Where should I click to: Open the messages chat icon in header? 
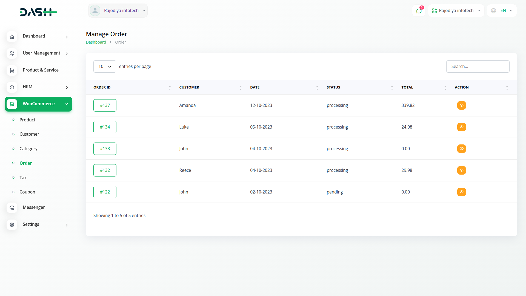tap(419, 11)
